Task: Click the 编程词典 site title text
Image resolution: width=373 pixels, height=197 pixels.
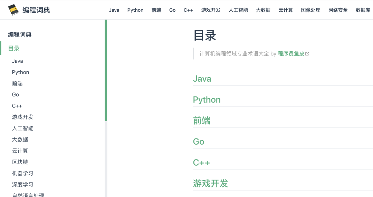Action: pos(36,10)
